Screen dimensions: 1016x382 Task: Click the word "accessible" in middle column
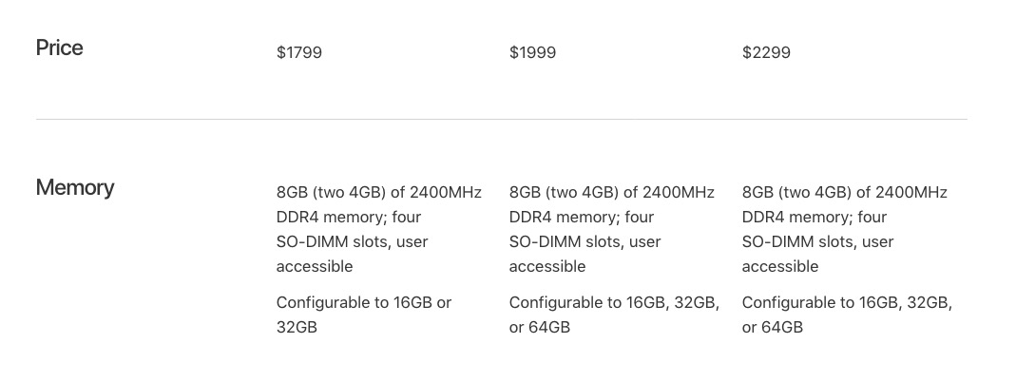[547, 266]
